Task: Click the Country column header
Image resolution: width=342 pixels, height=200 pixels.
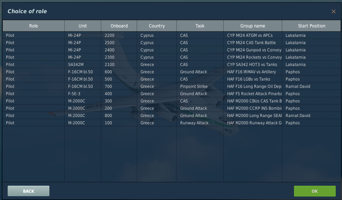Action: tap(157, 26)
